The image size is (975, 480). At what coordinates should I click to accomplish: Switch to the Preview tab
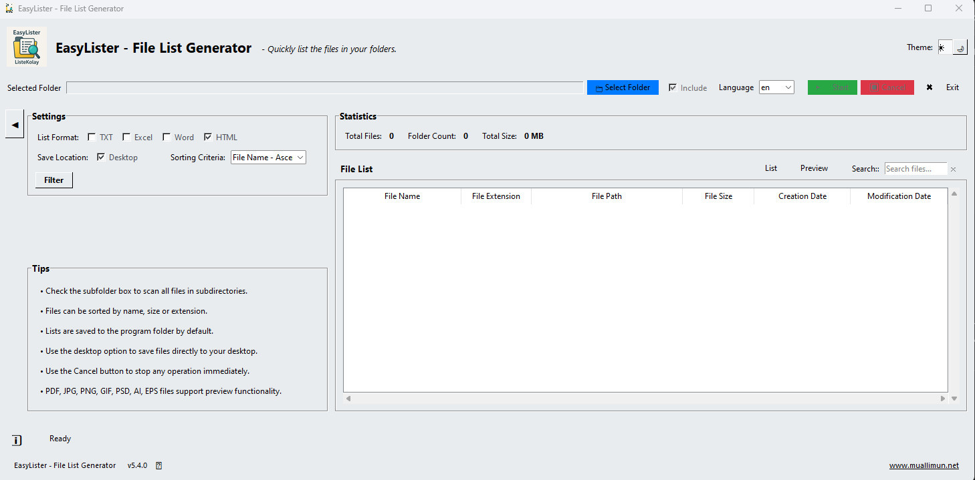814,168
